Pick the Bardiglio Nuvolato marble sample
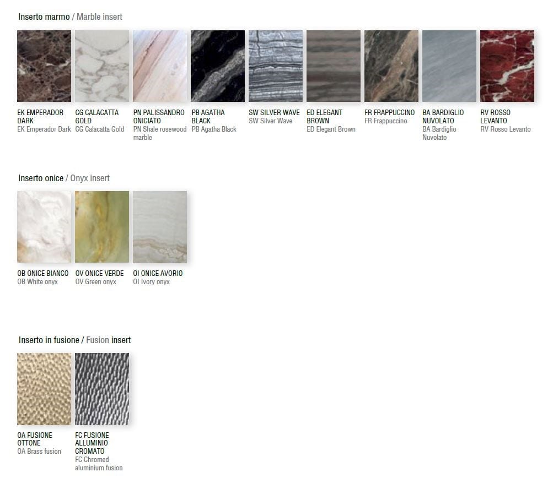The image size is (548, 478). pos(449,66)
